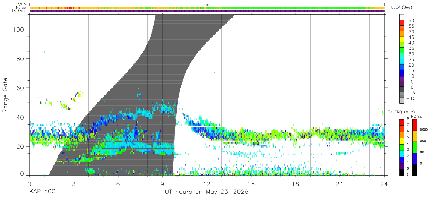The image size is (432, 199).
Task: Click the 21 hour tick on time axis
Action: pyautogui.click(x=340, y=184)
